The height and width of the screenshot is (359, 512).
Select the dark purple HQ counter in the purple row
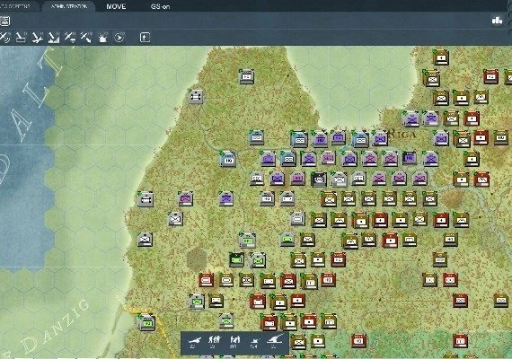[x=410, y=158]
